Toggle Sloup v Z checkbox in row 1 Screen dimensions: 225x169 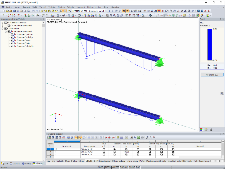tap(104, 149)
